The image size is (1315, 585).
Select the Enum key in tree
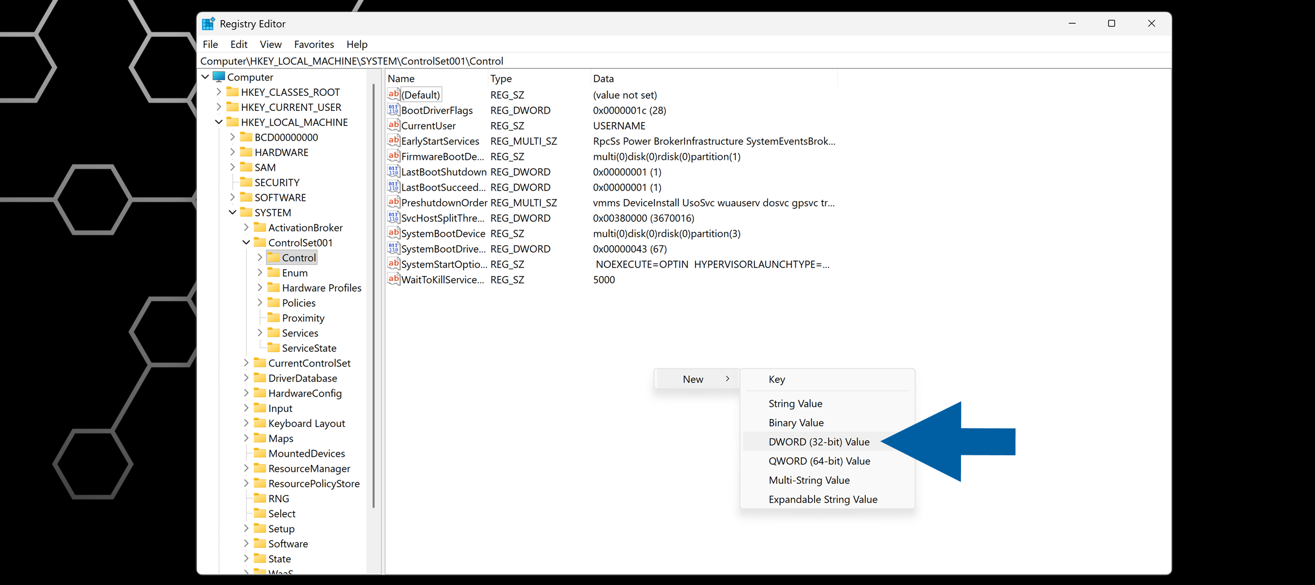(295, 273)
